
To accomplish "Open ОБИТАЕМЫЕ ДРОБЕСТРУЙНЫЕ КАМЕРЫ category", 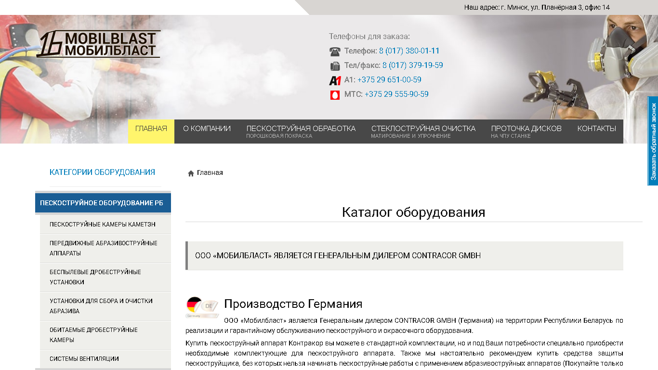I will click(105, 335).
